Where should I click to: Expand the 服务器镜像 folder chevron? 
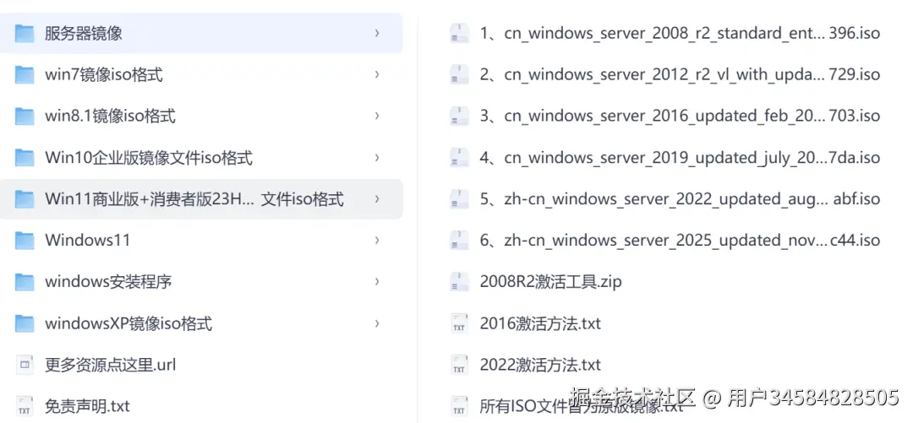coord(377,33)
